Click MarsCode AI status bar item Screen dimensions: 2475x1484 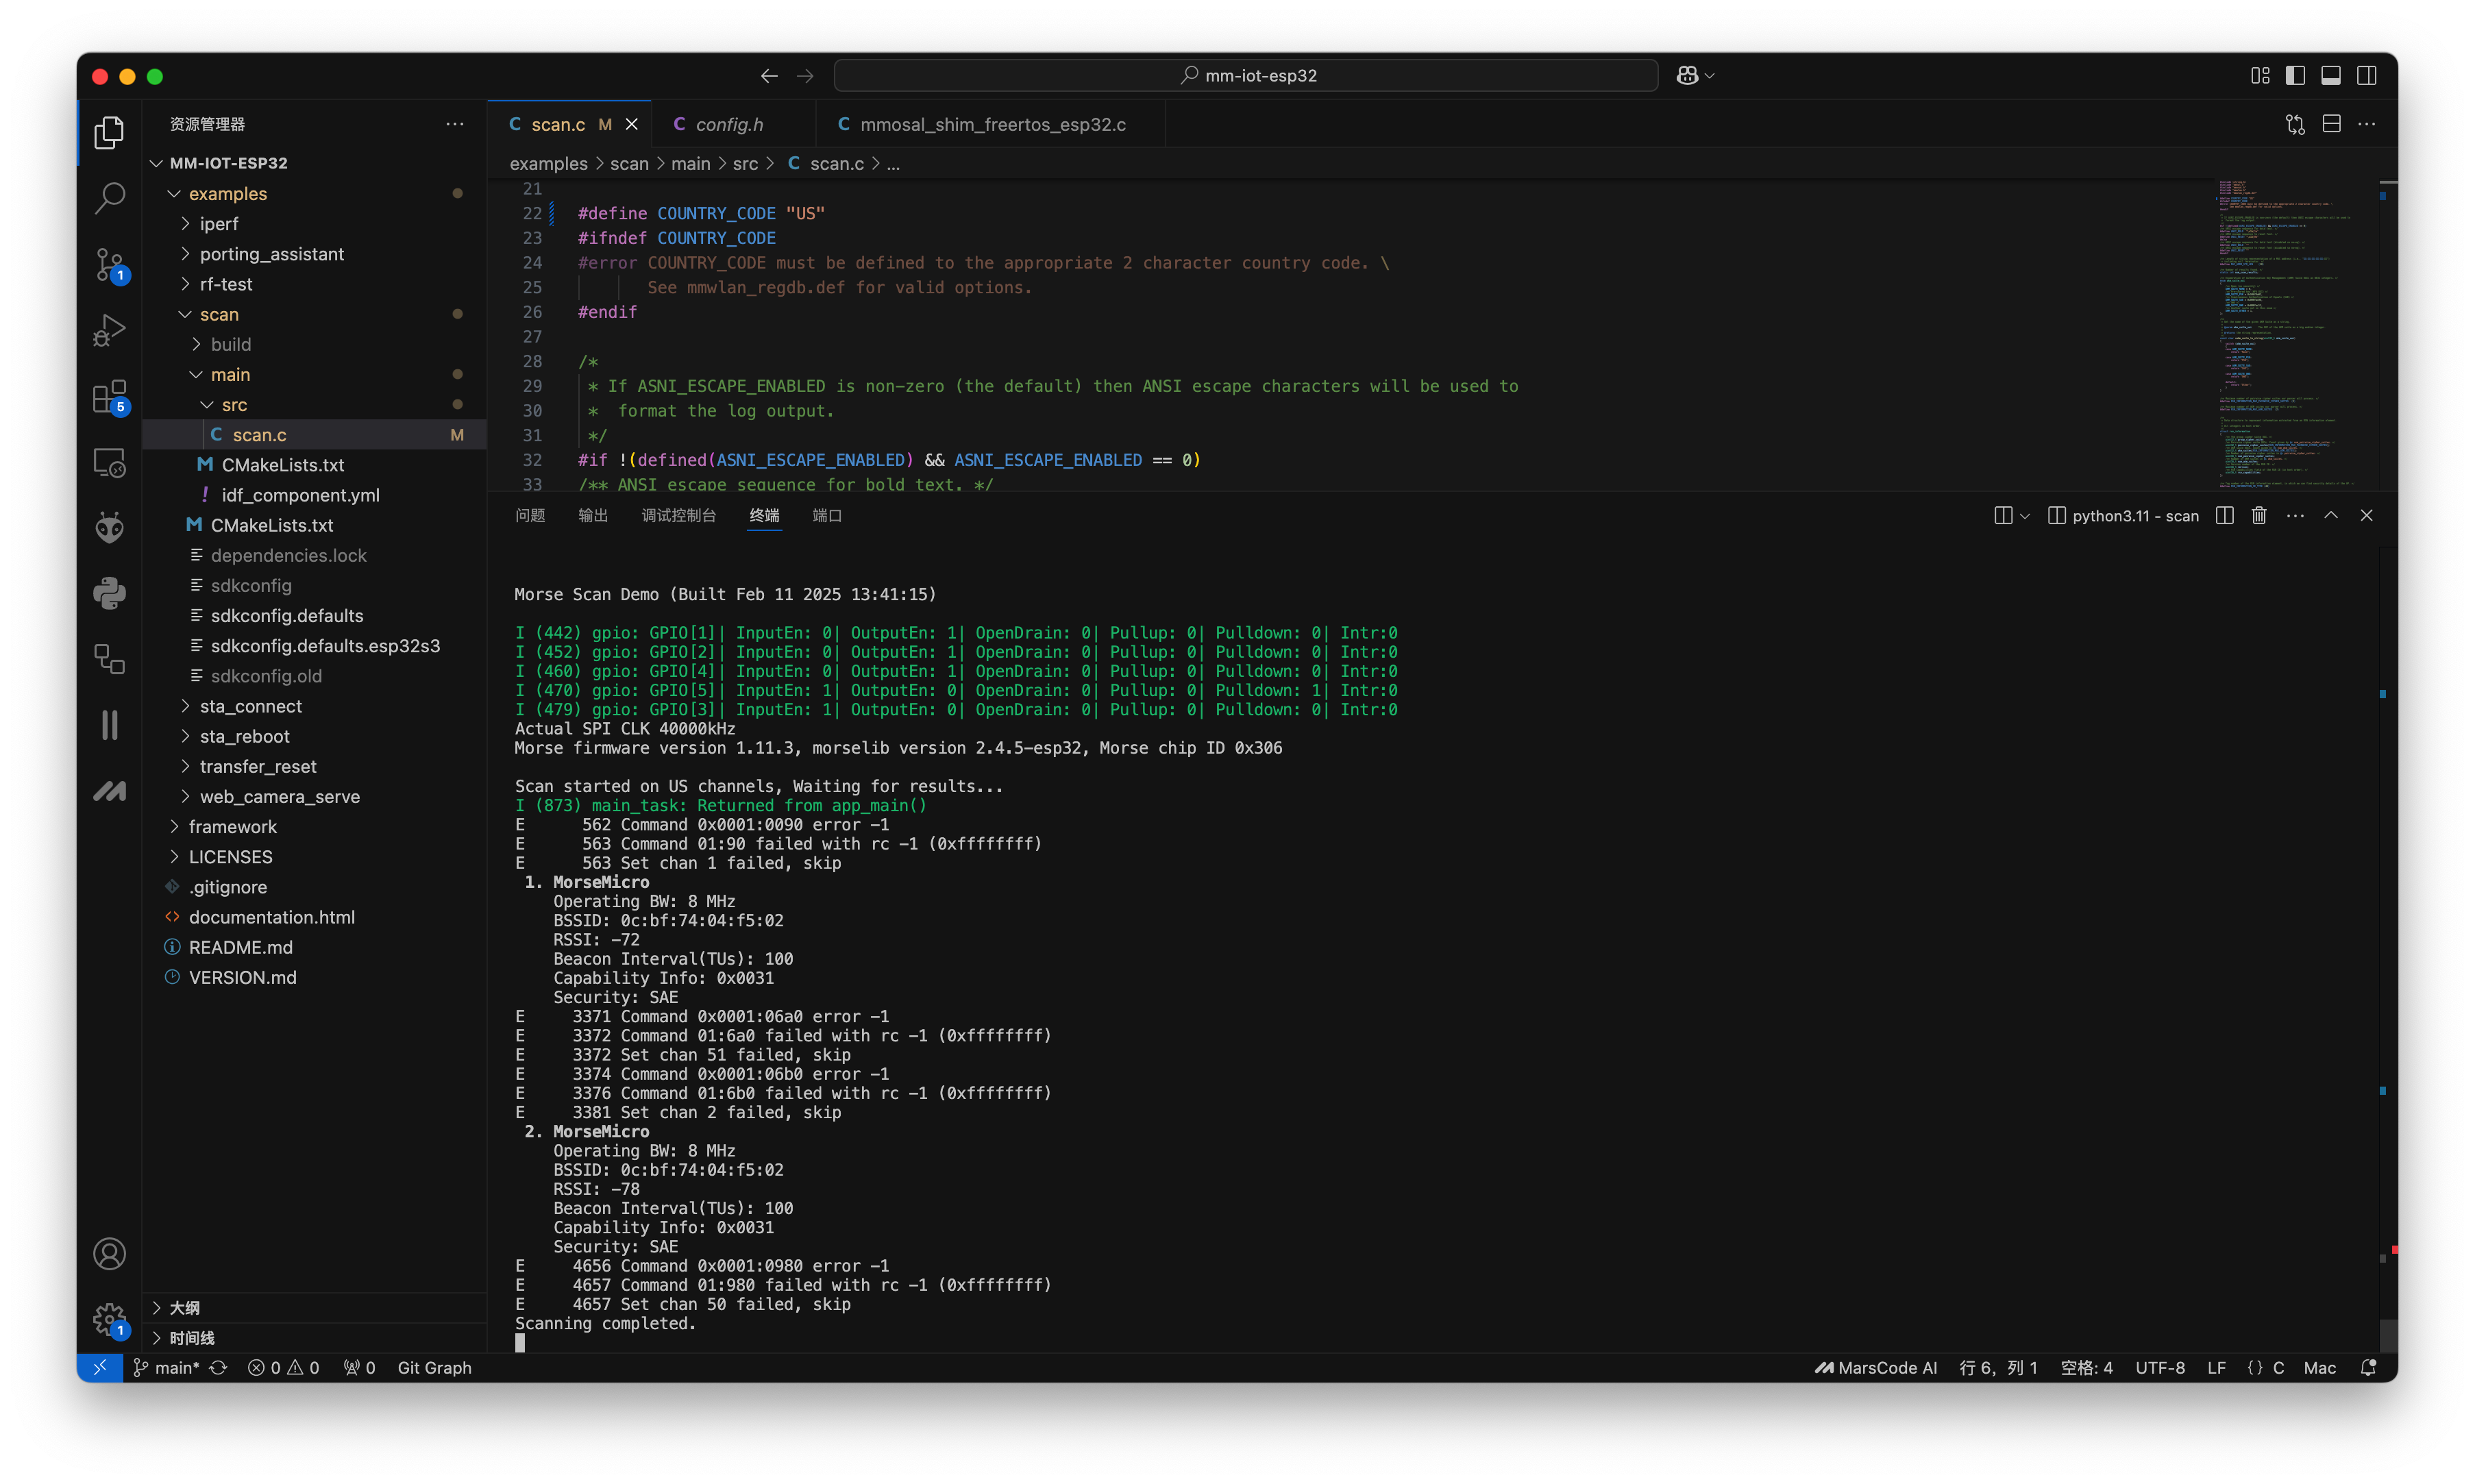click(x=1876, y=1367)
